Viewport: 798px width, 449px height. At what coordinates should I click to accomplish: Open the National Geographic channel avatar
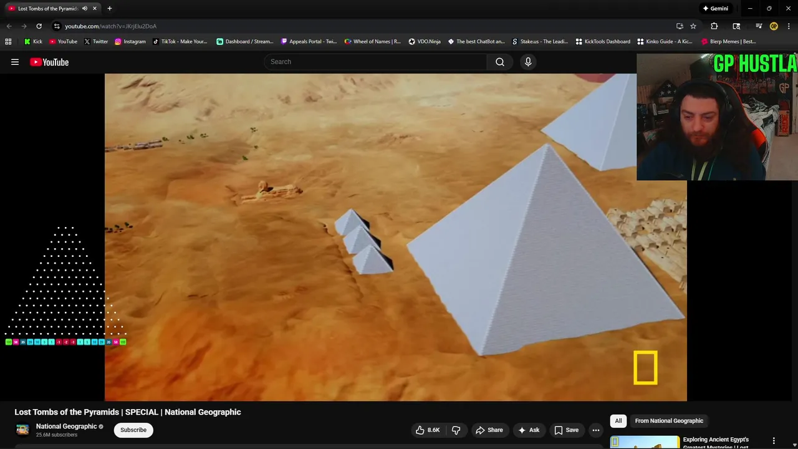coord(22,430)
